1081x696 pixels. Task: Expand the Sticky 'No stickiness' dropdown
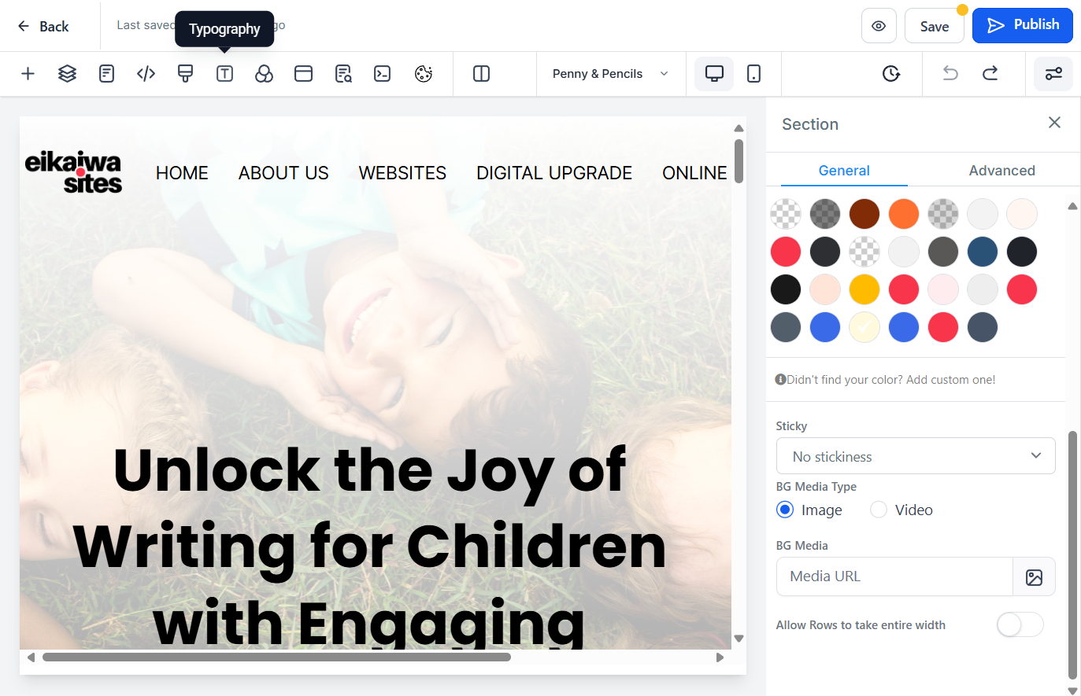click(916, 456)
